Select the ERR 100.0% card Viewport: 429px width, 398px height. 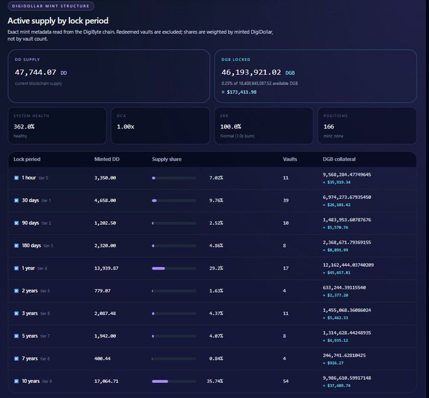pyautogui.click(x=264, y=126)
